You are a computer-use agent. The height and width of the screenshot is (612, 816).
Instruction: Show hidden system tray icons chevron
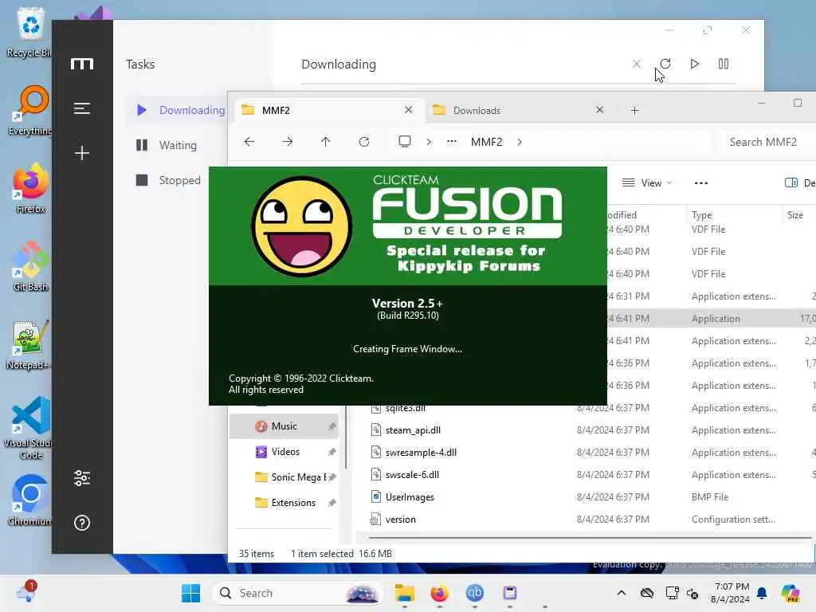pyautogui.click(x=622, y=593)
